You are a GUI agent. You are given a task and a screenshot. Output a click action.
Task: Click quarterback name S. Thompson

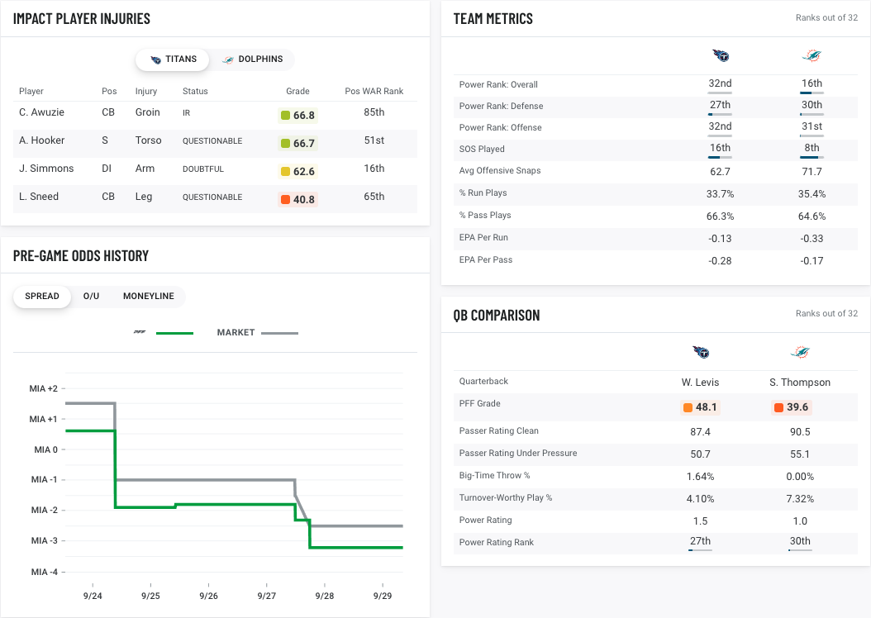tap(799, 383)
